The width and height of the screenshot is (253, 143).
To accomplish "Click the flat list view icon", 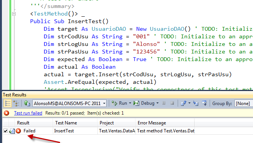I will (x=8, y=103).
